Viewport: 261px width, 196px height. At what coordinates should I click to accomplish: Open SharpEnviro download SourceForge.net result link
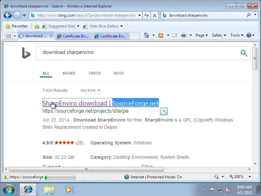click(100, 103)
